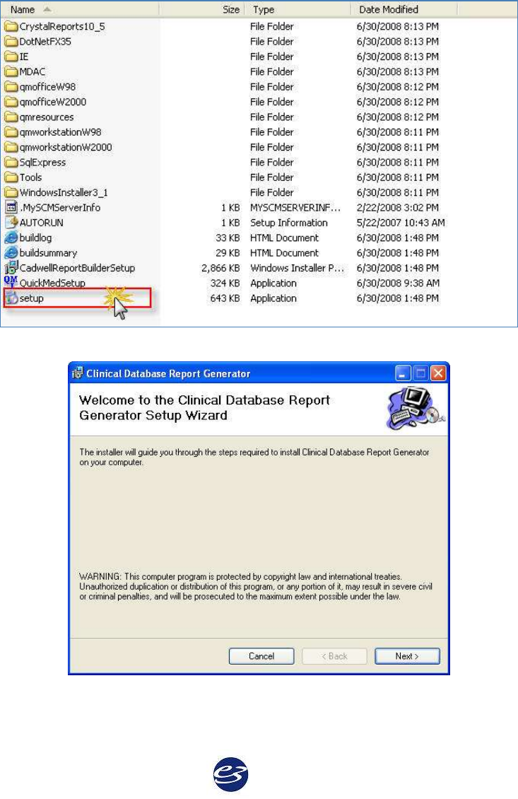Click the '6/30/2008 9:38 AM' date cell
The image size is (518, 799).
point(398,284)
